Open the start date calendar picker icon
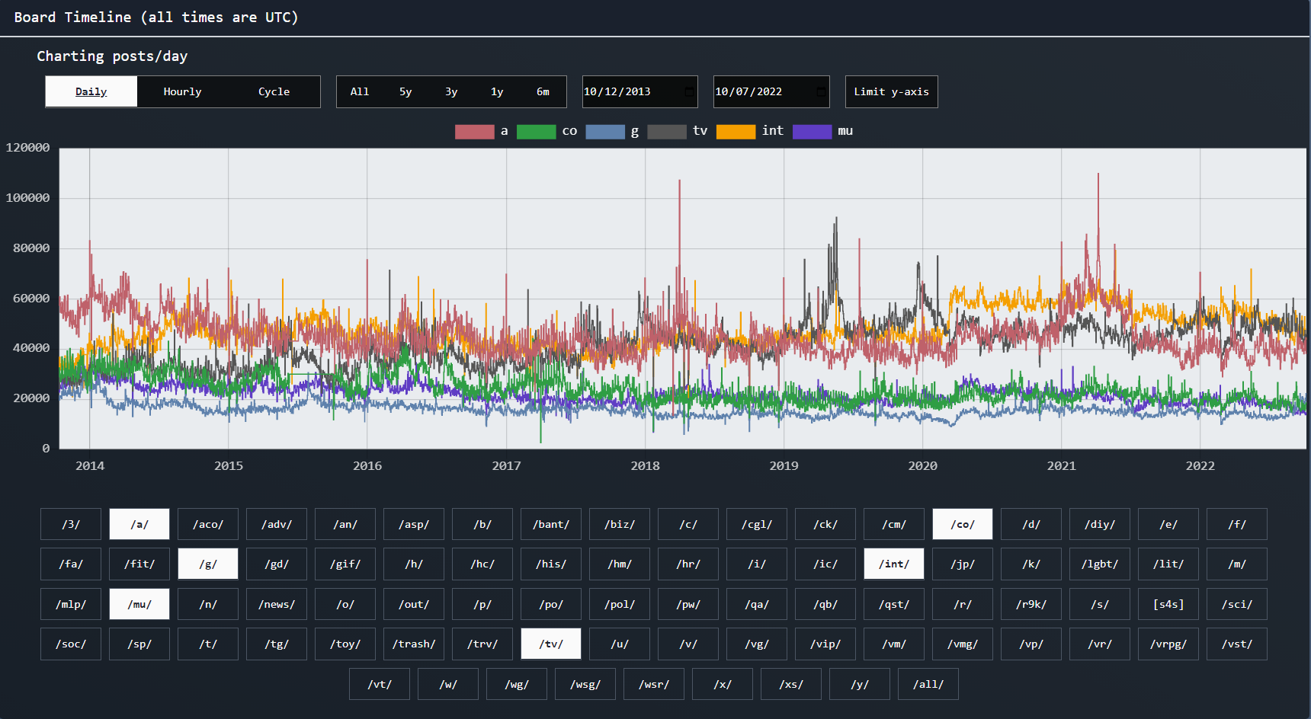This screenshot has width=1311, height=719. [x=689, y=92]
